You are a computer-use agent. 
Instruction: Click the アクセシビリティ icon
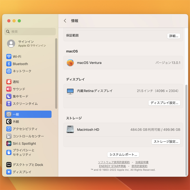coord(9,129)
